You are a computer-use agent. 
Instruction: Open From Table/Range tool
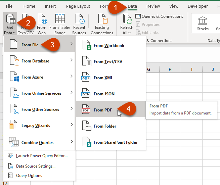pyautogui.click(x=60, y=20)
